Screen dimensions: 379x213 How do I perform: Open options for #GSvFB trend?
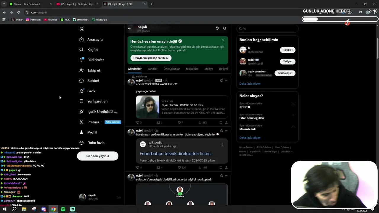(294, 104)
